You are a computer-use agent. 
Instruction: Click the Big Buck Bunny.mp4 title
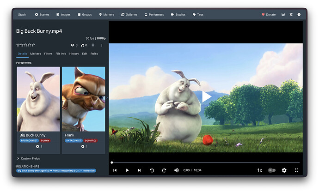39,31
